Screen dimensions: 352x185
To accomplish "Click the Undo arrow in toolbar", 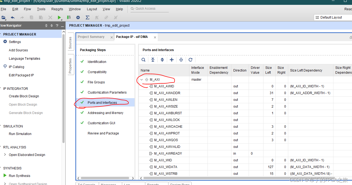I will [13, 17].
